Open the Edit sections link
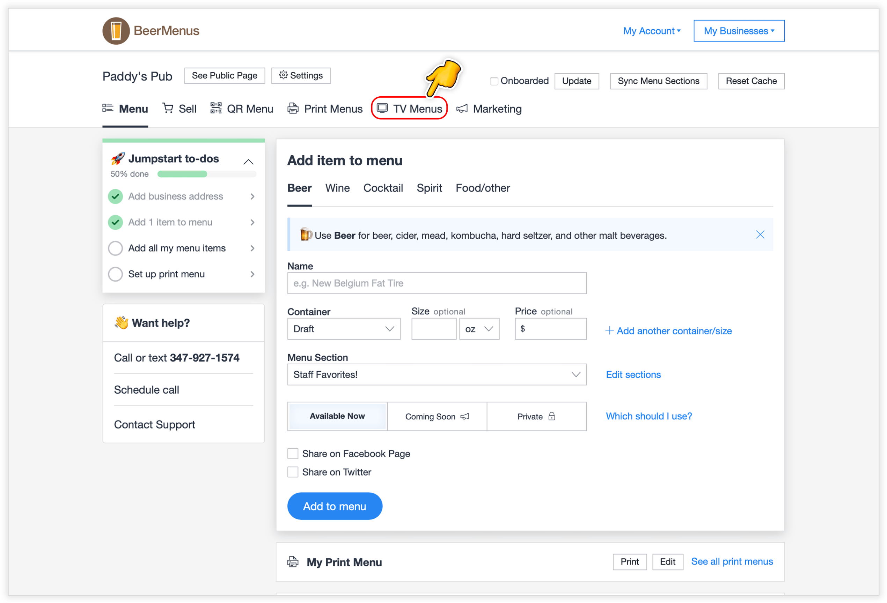Screen dimensions: 887x603 [633, 374]
